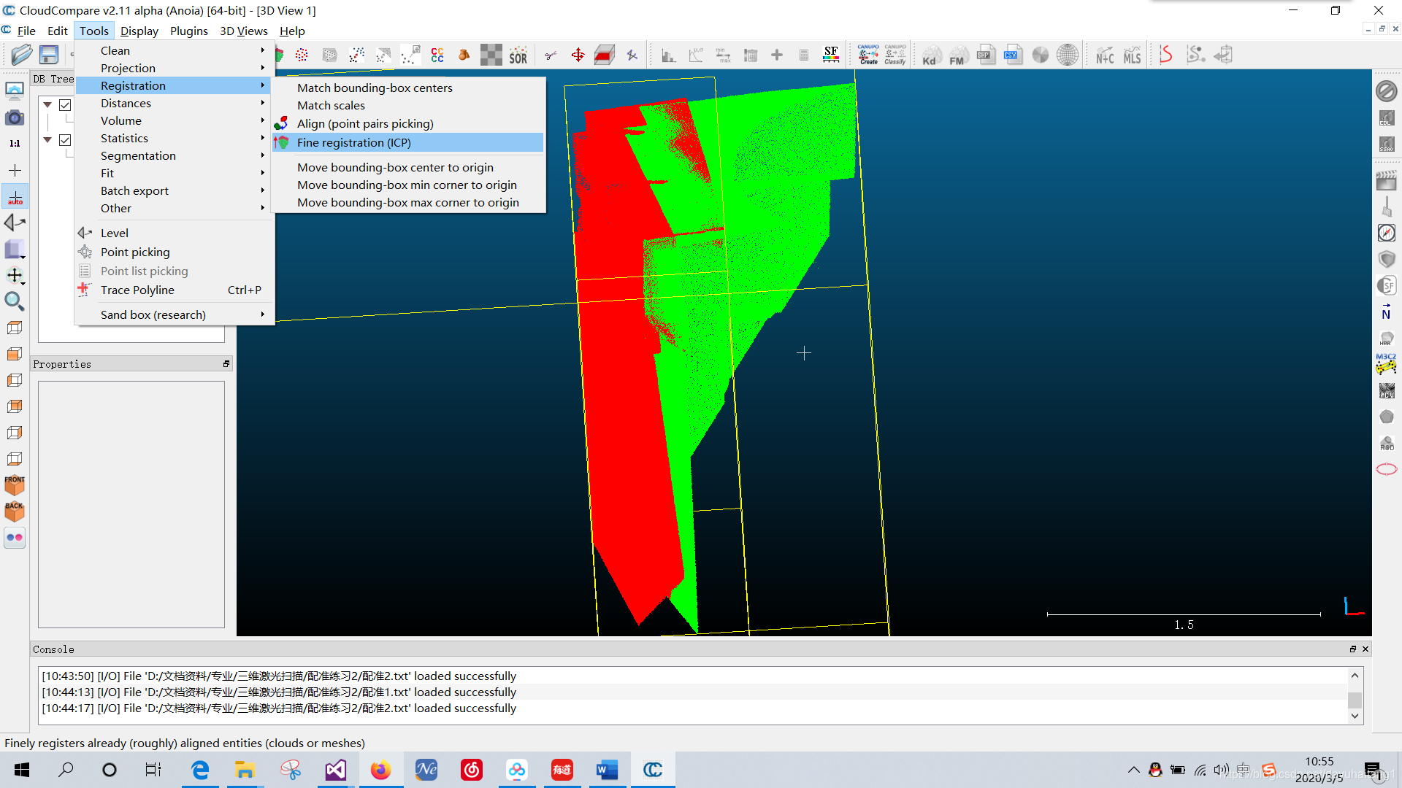
Task: Click Trace Polyline menu entry
Action: pos(137,290)
